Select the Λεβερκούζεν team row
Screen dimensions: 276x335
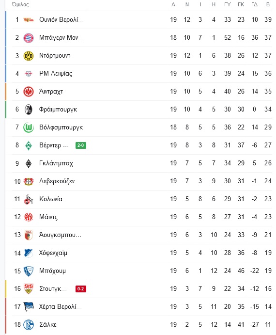[x=139, y=181]
